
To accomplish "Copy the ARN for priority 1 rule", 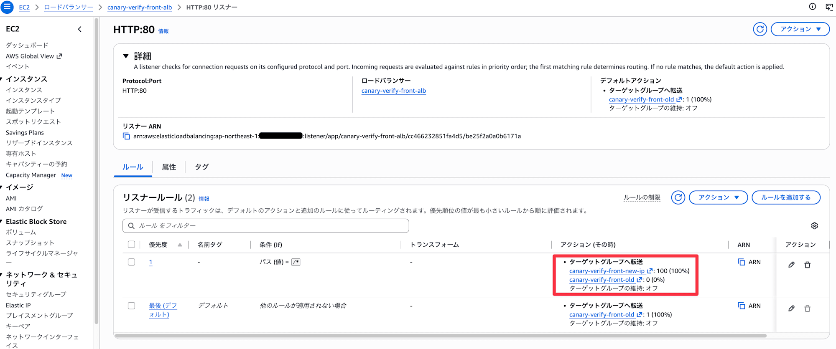I will point(742,262).
